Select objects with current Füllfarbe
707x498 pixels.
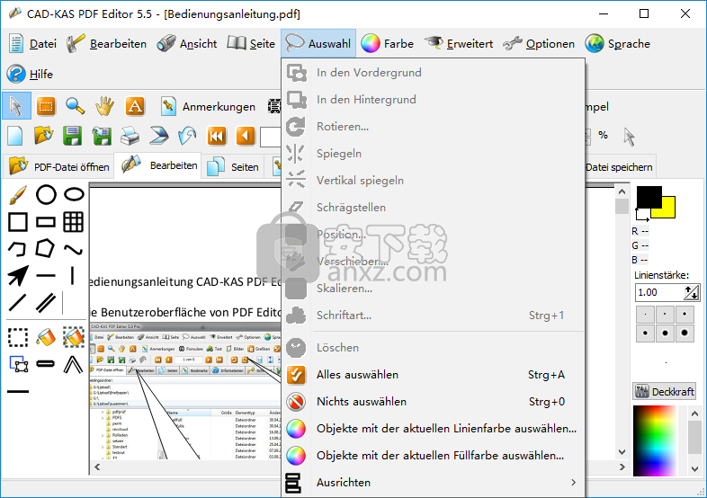(x=433, y=456)
